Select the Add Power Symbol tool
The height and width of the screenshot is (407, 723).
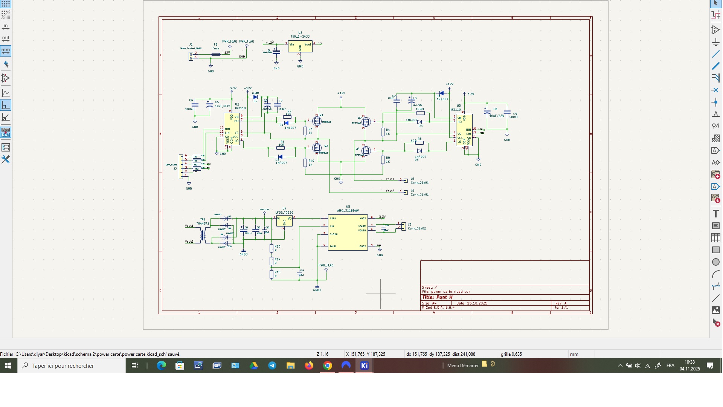(715, 42)
